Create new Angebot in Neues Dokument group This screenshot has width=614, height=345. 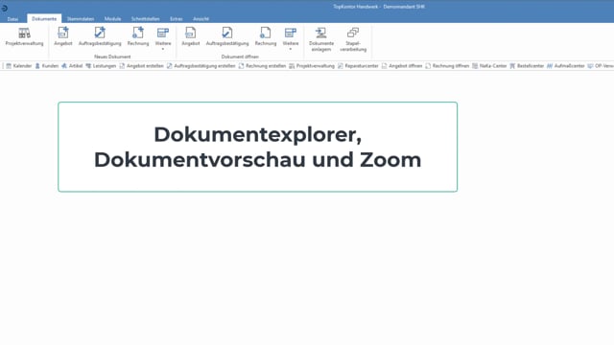(63, 37)
